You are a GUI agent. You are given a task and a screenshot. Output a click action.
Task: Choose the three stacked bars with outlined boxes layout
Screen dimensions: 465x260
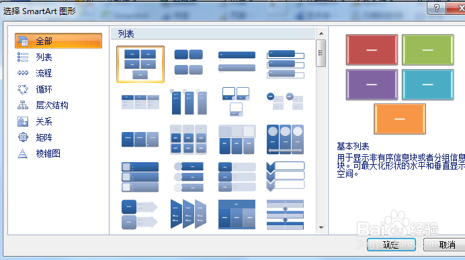tap(286, 64)
